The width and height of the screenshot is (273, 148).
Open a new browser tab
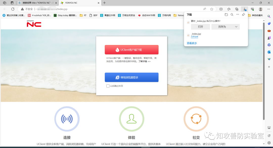coord(105,3)
